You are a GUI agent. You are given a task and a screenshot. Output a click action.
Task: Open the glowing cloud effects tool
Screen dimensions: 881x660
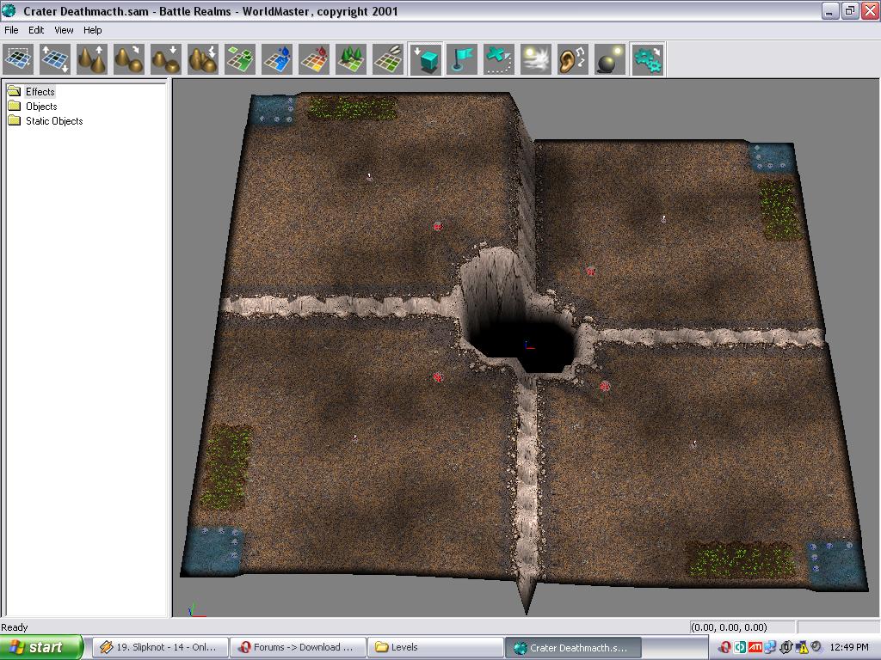(536, 59)
